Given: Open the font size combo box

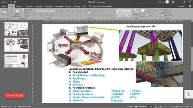Looking at the screenshot, I should pos(52,11).
